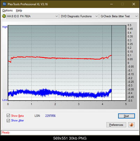The width and height of the screenshot is (140, 141).
Task: Click the red beta curve in graph
Action: click(x=60, y=58)
